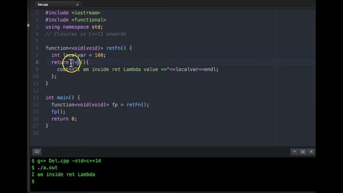343x193 pixels.
Task: Click 'retFn()' in function declaration line 6
Action: 116,48
